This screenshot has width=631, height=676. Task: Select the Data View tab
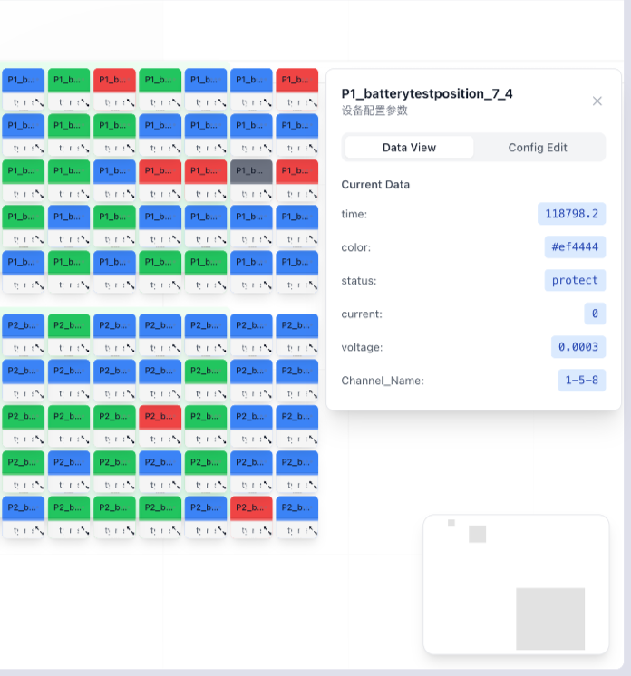pyautogui.click(x=409, y=148)
